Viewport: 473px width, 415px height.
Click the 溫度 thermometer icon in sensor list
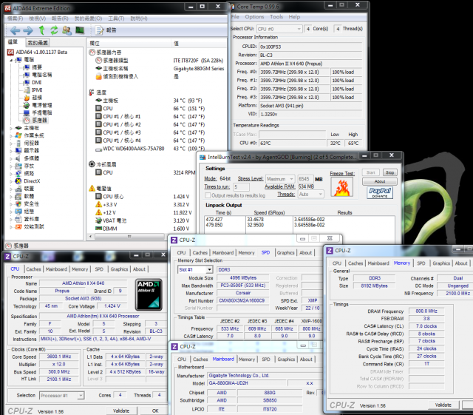pos(92,92)
